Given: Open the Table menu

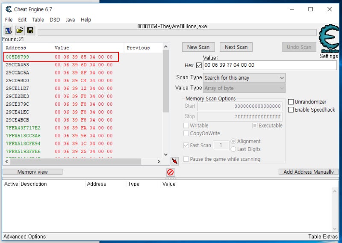Looking at the screenshot, I should point(38,20).
